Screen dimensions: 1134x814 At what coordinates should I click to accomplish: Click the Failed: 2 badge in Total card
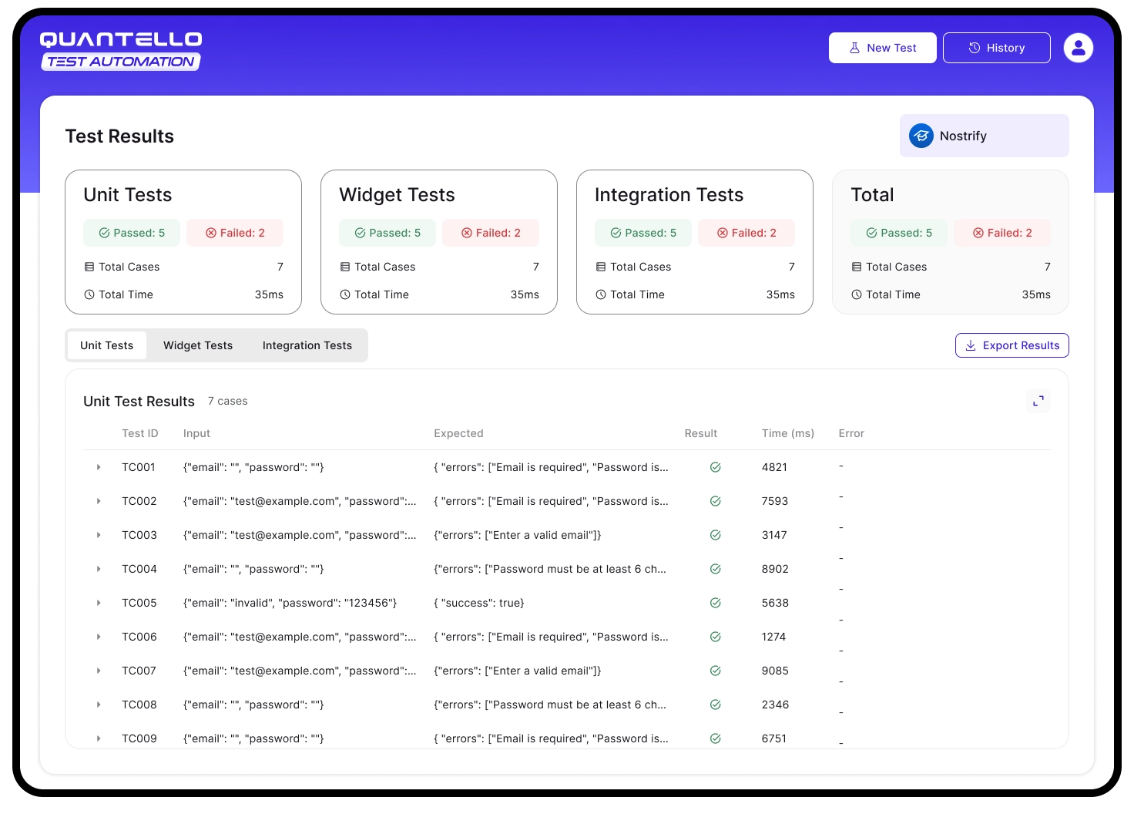tap(1002, 233)
